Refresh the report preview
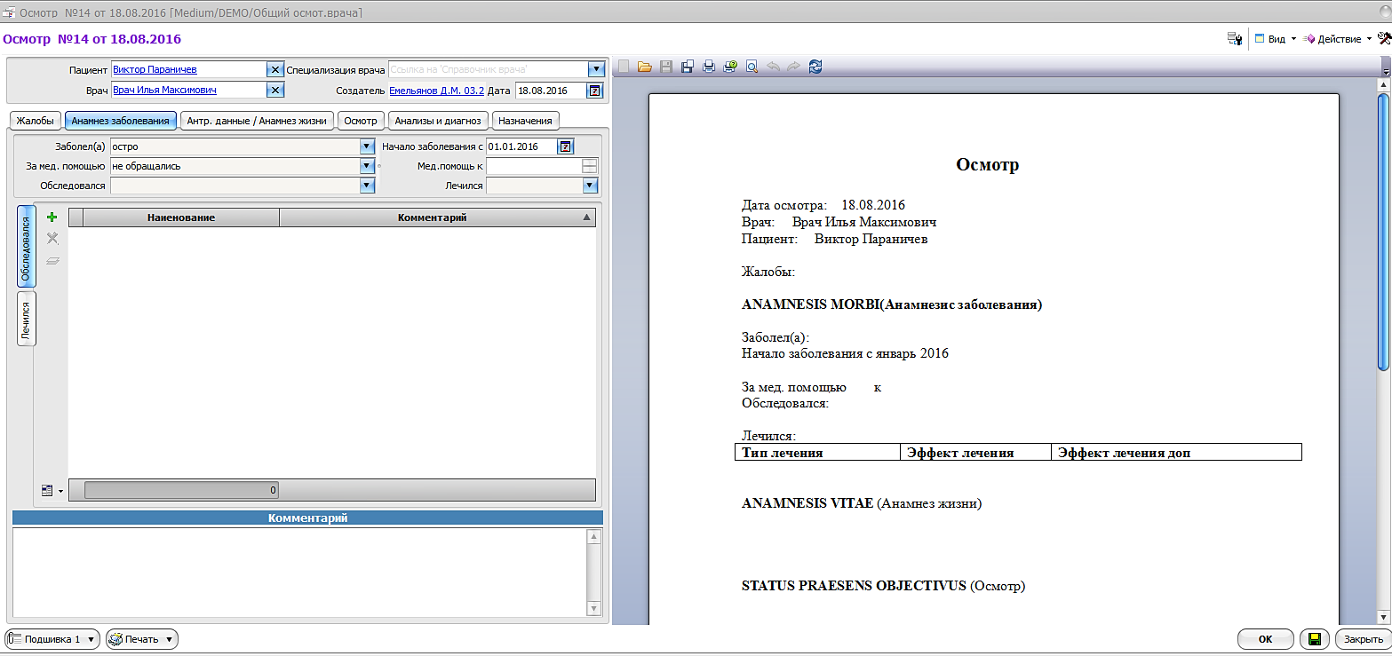Screen dimensions: 1392x656 coord(815,67)
